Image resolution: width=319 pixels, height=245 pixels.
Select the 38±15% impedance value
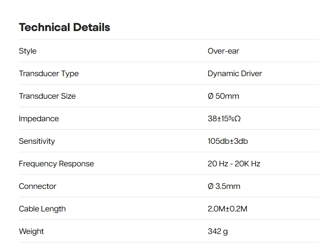221,119
